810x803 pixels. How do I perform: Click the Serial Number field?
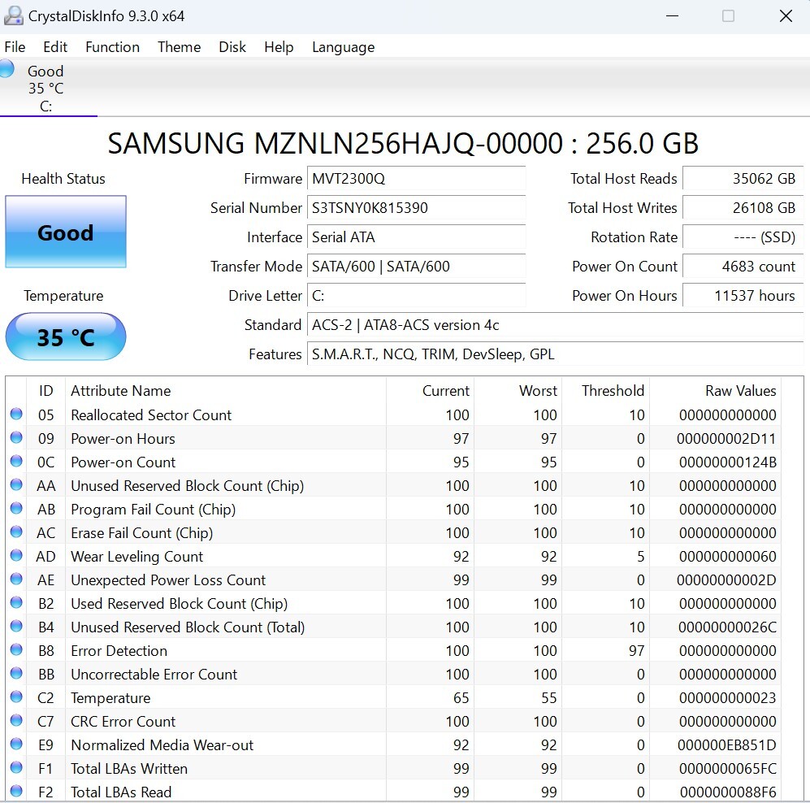(x=416, y=208)
